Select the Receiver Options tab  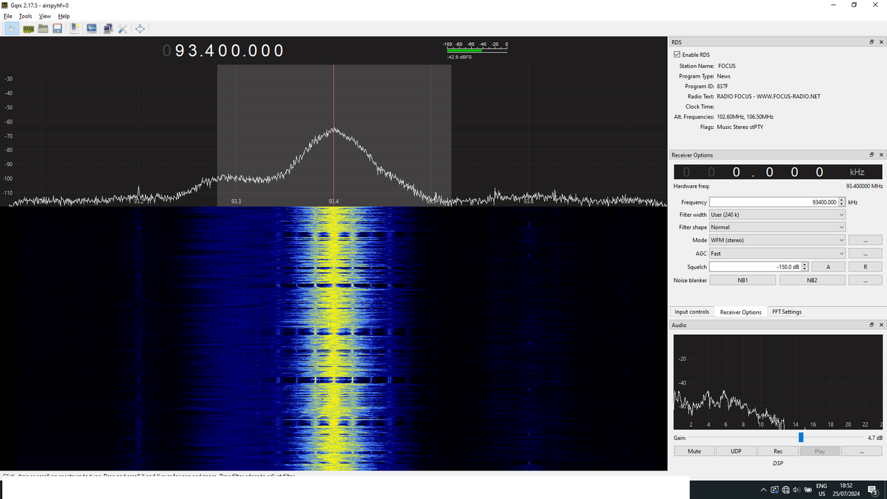pyautogui.click(x=741, y=312)
